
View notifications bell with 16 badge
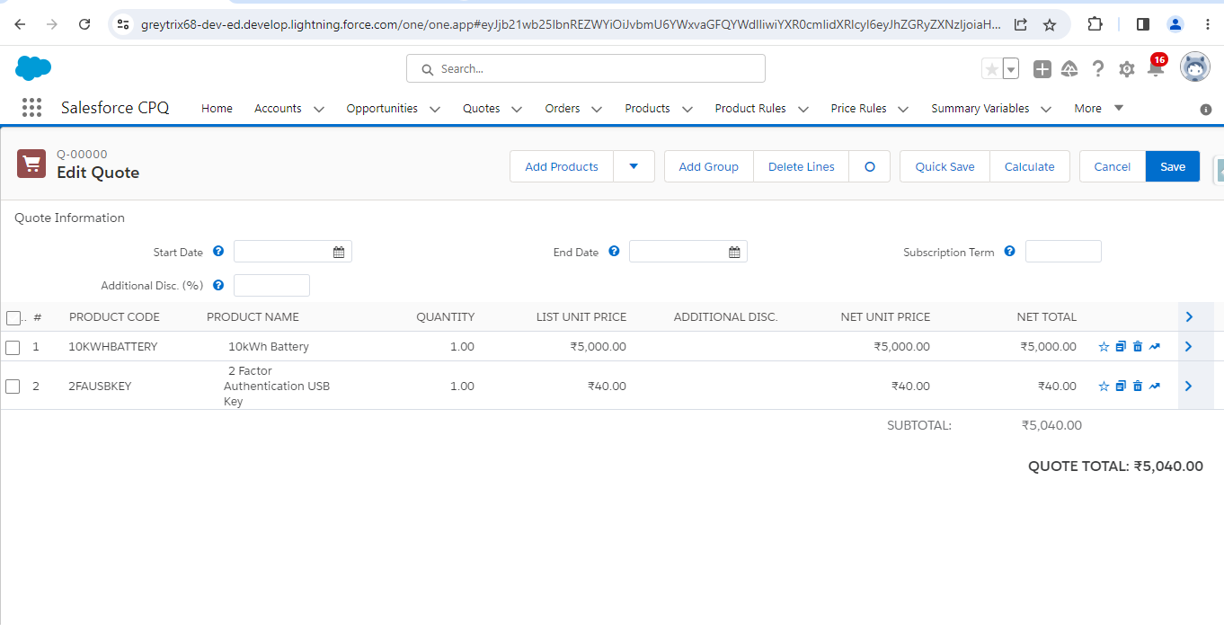click(x=1156, y=68)
